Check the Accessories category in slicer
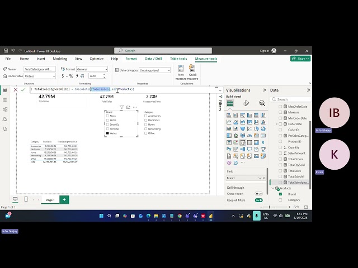Screen dimensions: 358x268 click(x=145, y=116)
